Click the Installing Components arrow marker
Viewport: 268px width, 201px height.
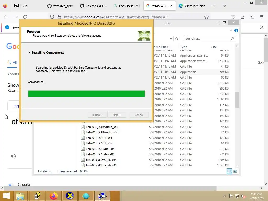[x=29, y=53]
